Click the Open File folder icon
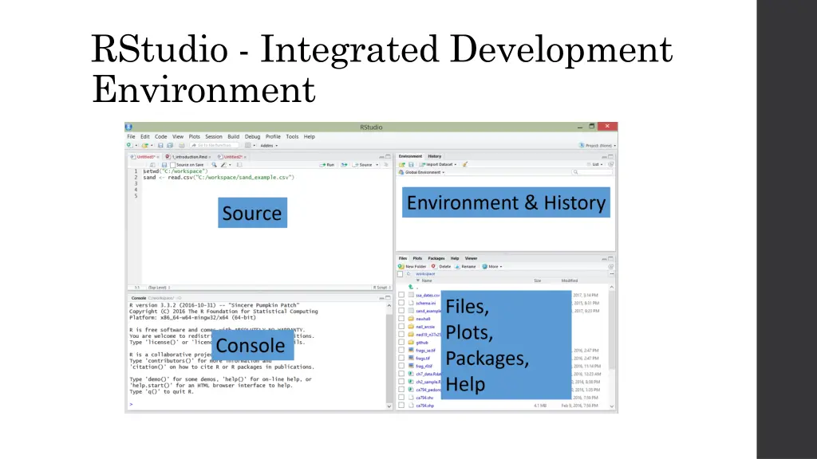Screen dimensions: 817x459 coord(145,146)
